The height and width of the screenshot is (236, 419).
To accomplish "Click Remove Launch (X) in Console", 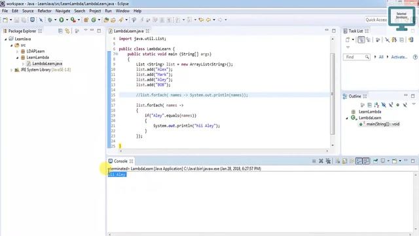I will (x=321, y=161).
